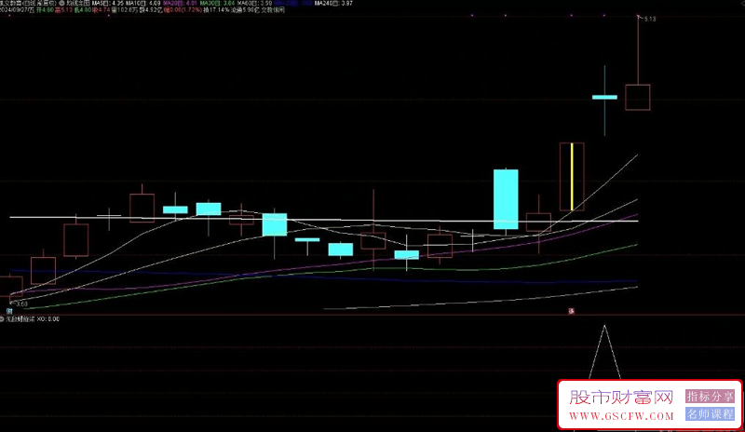Viewport: 745px width, 432px height.
Task: Select the MA5 value label
Action: tap(108, 3)
